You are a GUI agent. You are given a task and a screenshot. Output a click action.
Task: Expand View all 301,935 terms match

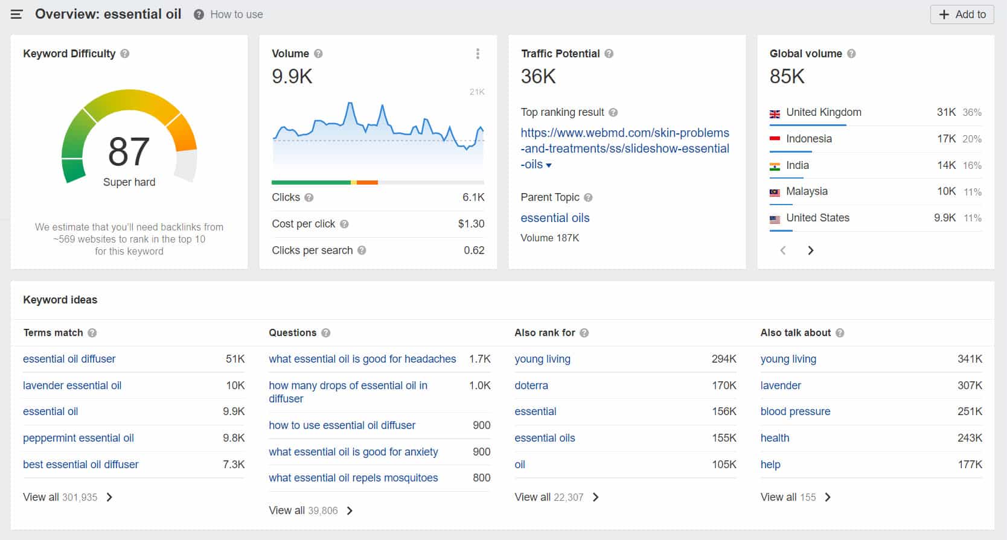68,497
